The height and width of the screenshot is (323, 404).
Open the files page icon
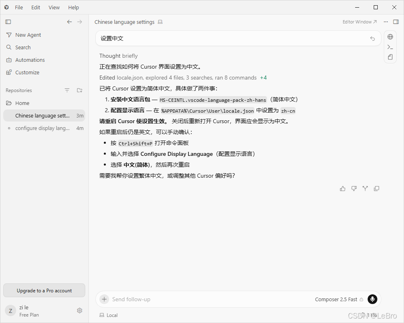(x=390, y=57)
